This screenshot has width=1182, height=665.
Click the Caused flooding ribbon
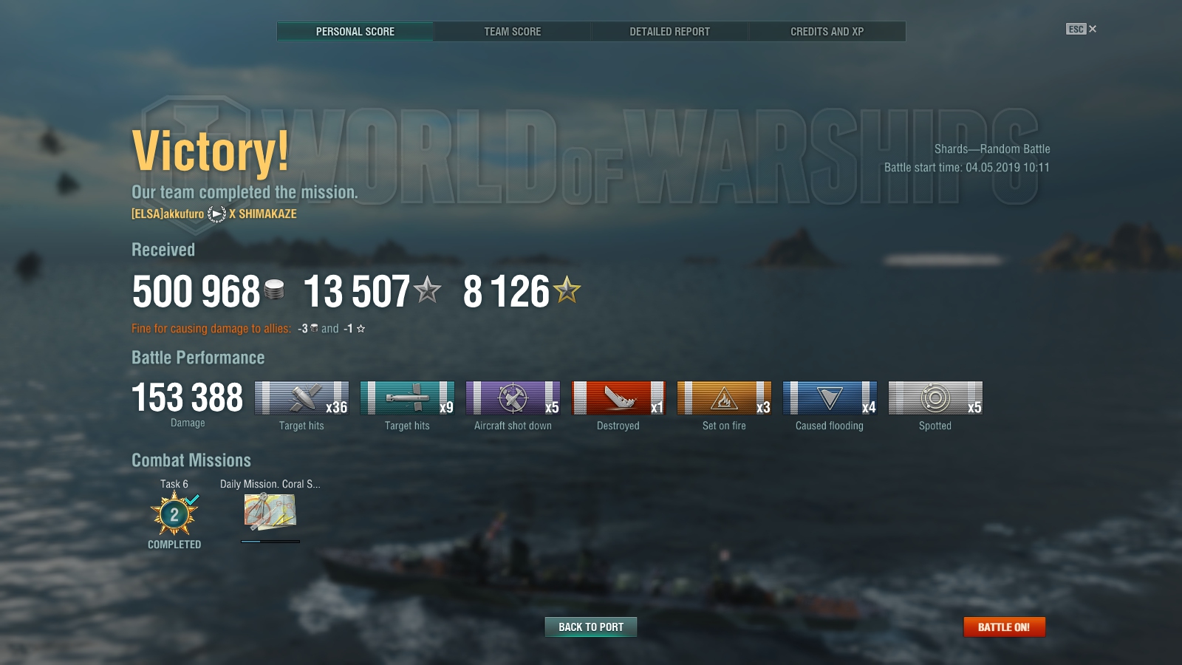point(830,398)
